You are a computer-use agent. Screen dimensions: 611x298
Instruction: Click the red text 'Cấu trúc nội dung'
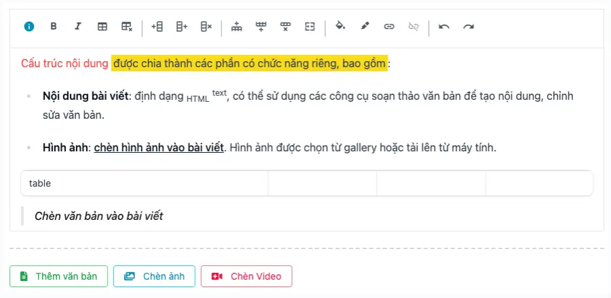[64, 64]
